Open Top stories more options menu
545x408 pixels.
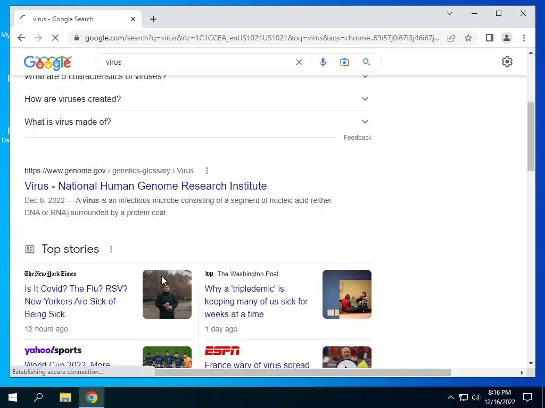click(x=111, y=249)
